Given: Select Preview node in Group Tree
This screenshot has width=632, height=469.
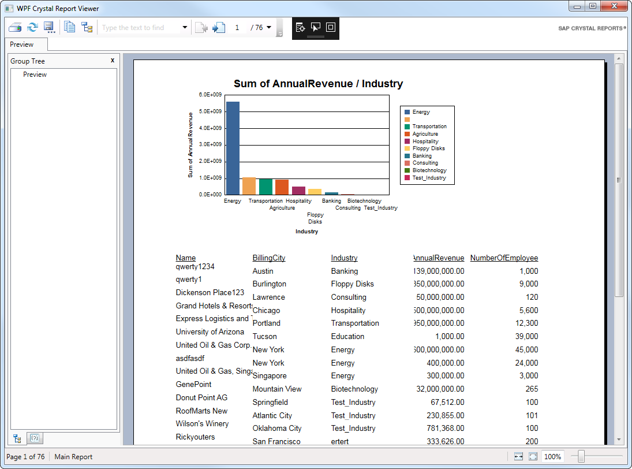Looking at the screenshot, I should pos(35,75).
